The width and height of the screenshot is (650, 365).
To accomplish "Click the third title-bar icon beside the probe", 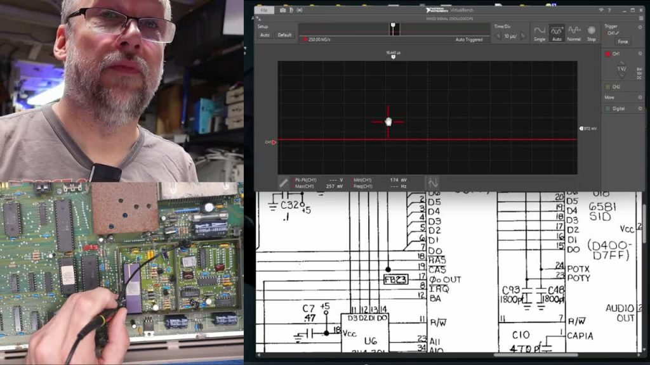I will [x=300, y=10].
